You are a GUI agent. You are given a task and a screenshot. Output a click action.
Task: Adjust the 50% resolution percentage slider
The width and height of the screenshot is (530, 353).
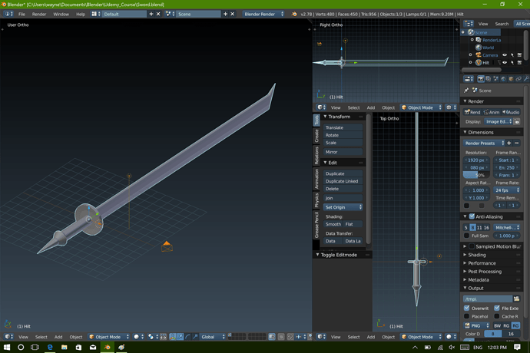coord(476,175)
